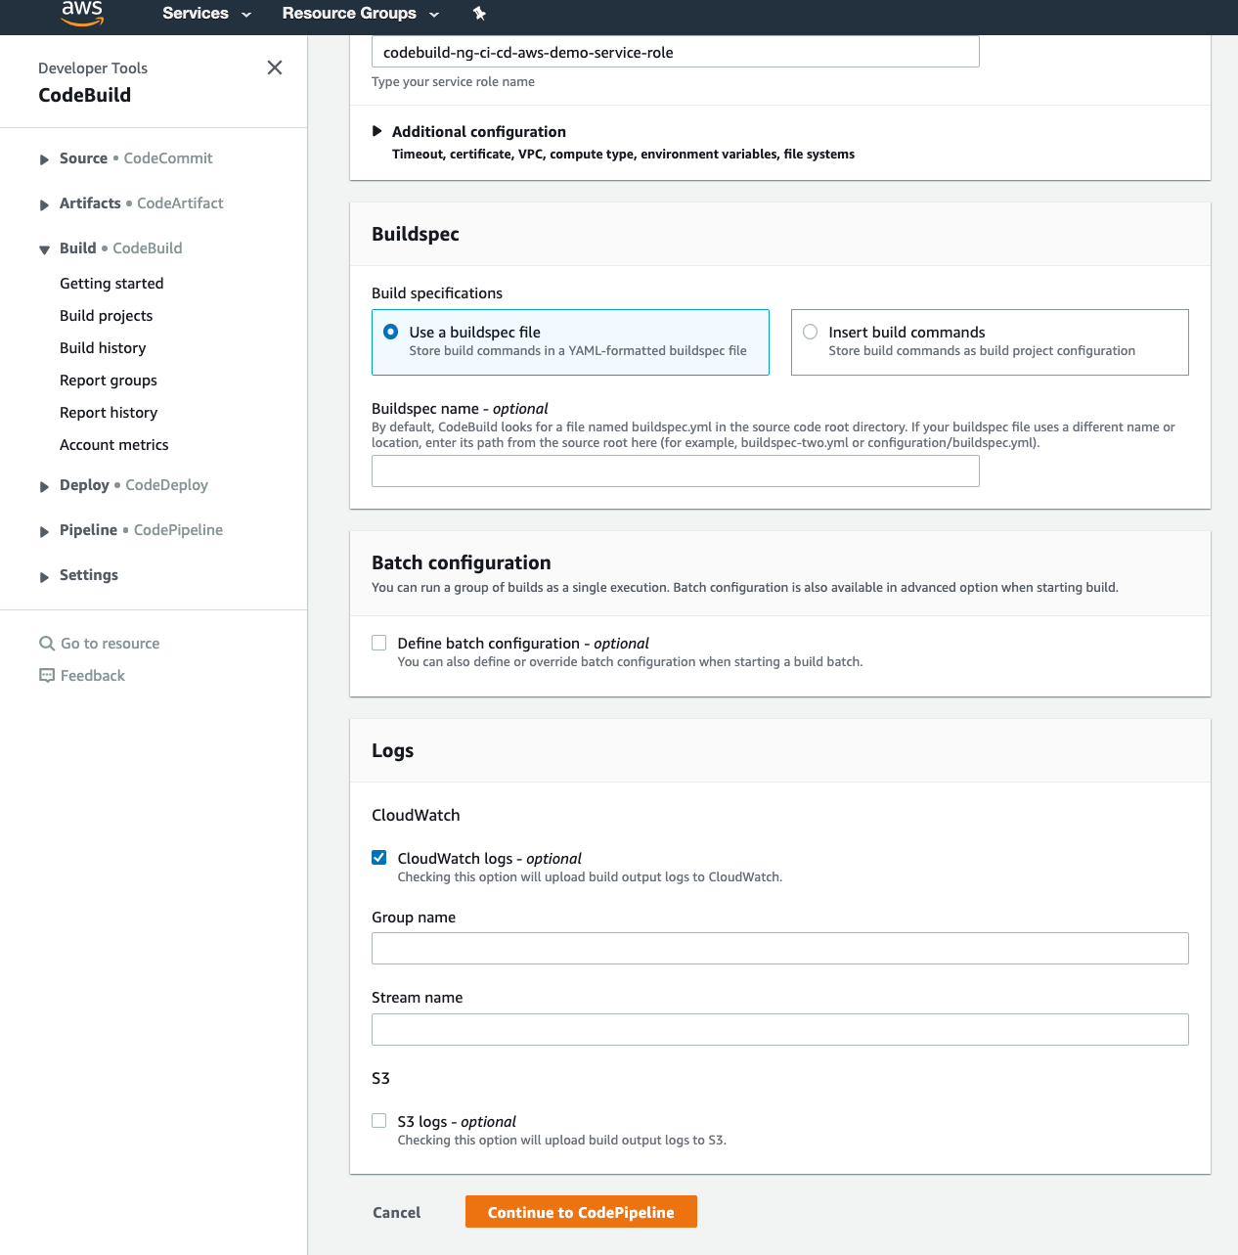Open Report history page
1238x1255 pixels.
coord(109,412)
